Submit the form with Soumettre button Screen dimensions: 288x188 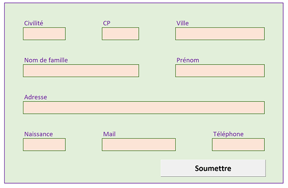point(213,168)
